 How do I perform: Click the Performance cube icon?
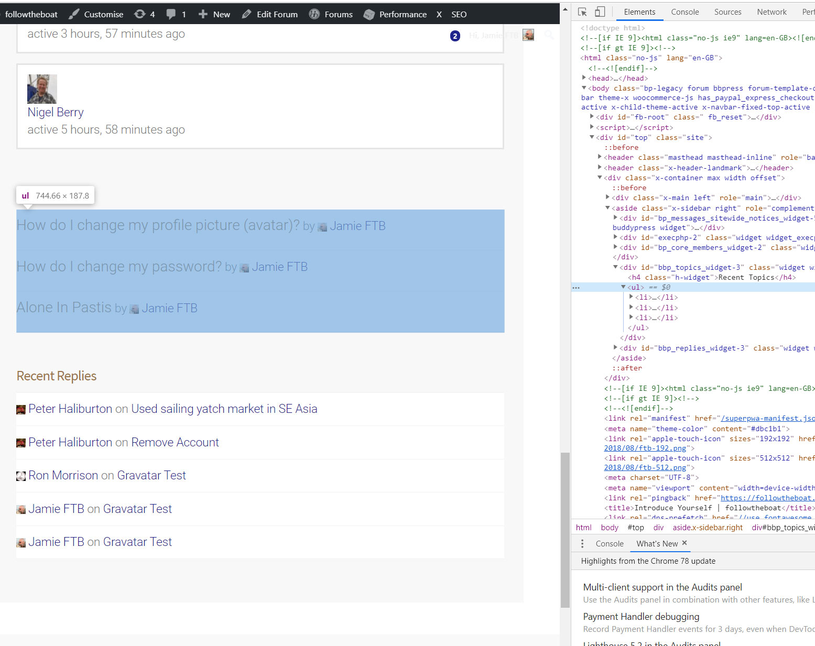pos(369,14)
